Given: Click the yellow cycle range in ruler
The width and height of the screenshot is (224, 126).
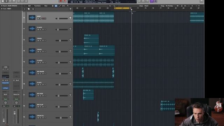Looking at the screenshot, I should (x=121, y=8).
